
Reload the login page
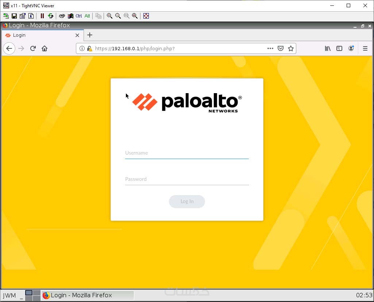coord(33,48)
